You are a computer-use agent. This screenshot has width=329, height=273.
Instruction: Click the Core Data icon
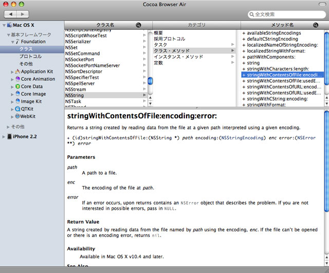point(18,86)
